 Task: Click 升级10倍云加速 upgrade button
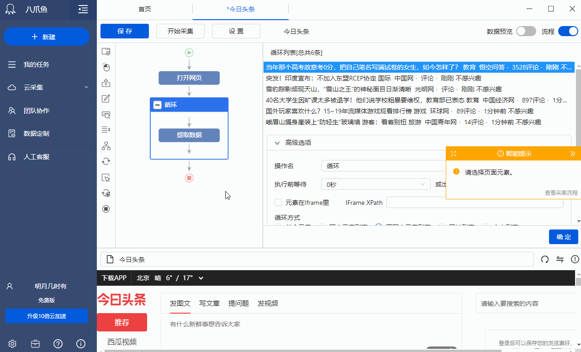click(47, 316)
